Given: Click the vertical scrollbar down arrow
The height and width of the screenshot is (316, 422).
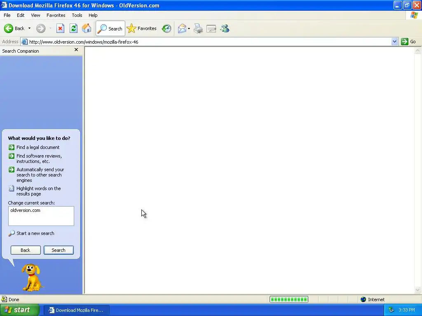Looking at the screenshot, I should (418, 290).
